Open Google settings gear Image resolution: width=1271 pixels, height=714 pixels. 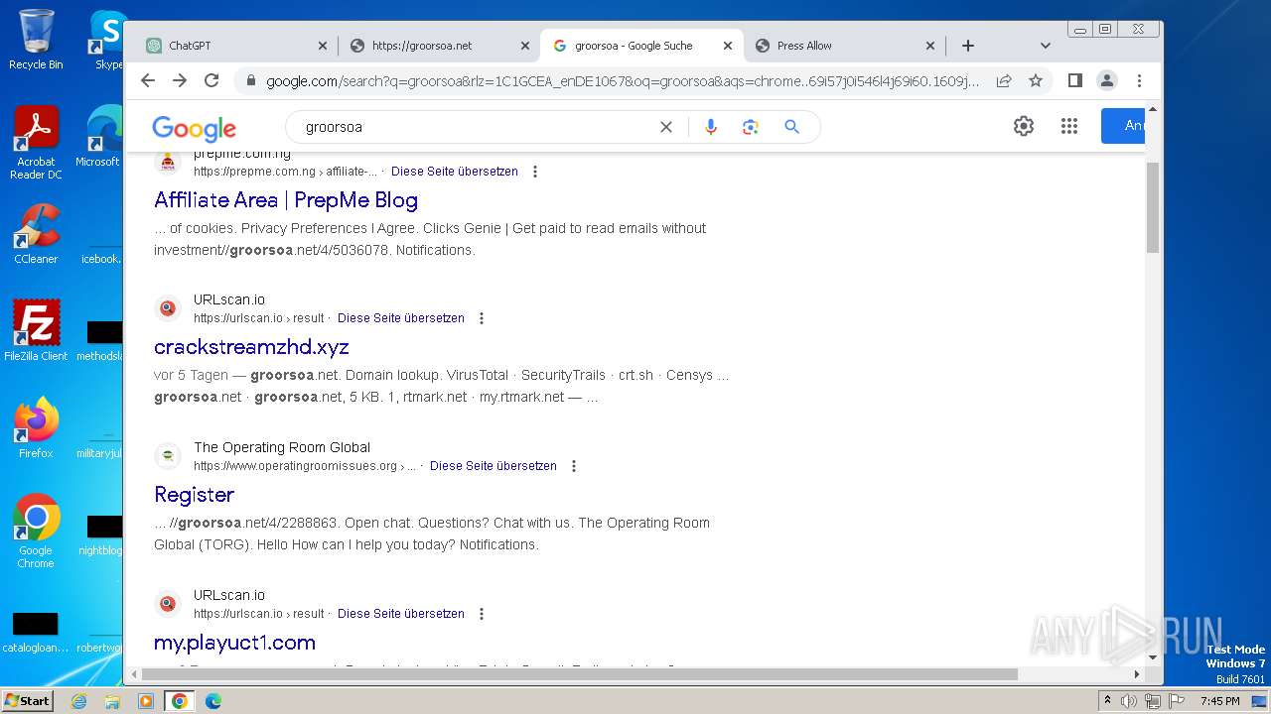click(1024, 126)
